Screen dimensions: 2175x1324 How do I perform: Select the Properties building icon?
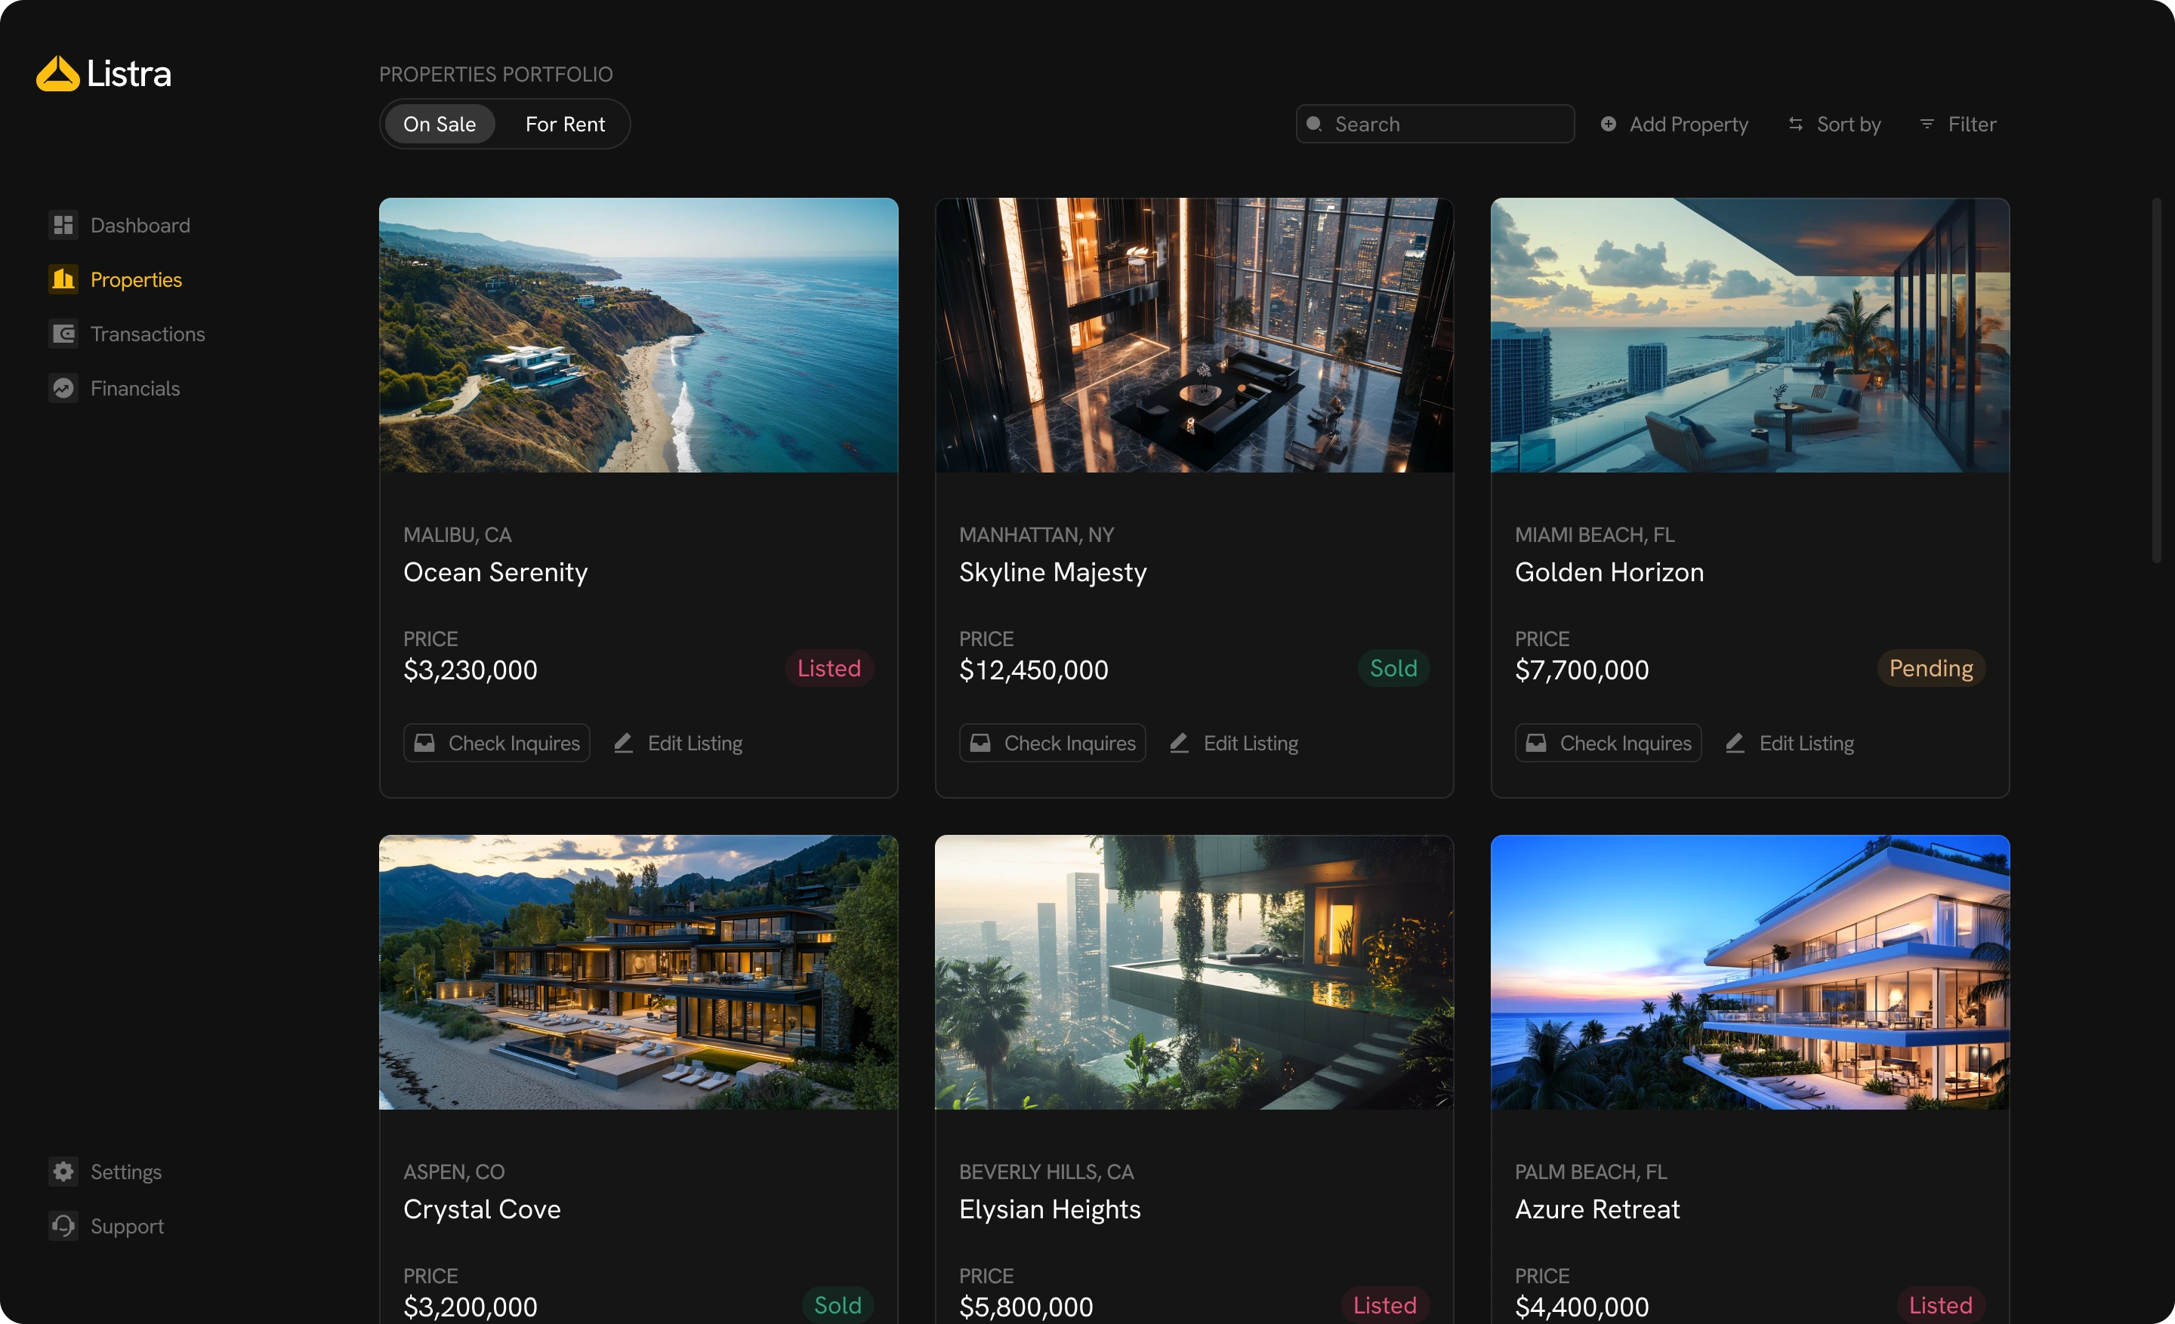63,279
